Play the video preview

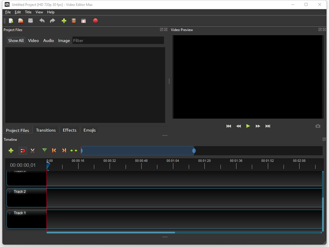point(248,126)
